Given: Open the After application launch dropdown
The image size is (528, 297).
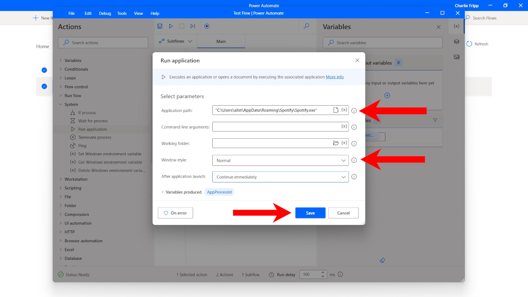Looking at the screenshot, I should click(344, 177).
